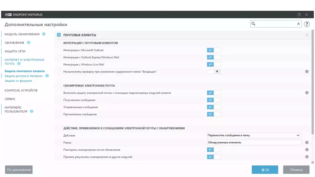Screen dimensions: 315x177
Task: Click the info icon for the Входящие folder option
Action: coord(307,71)
